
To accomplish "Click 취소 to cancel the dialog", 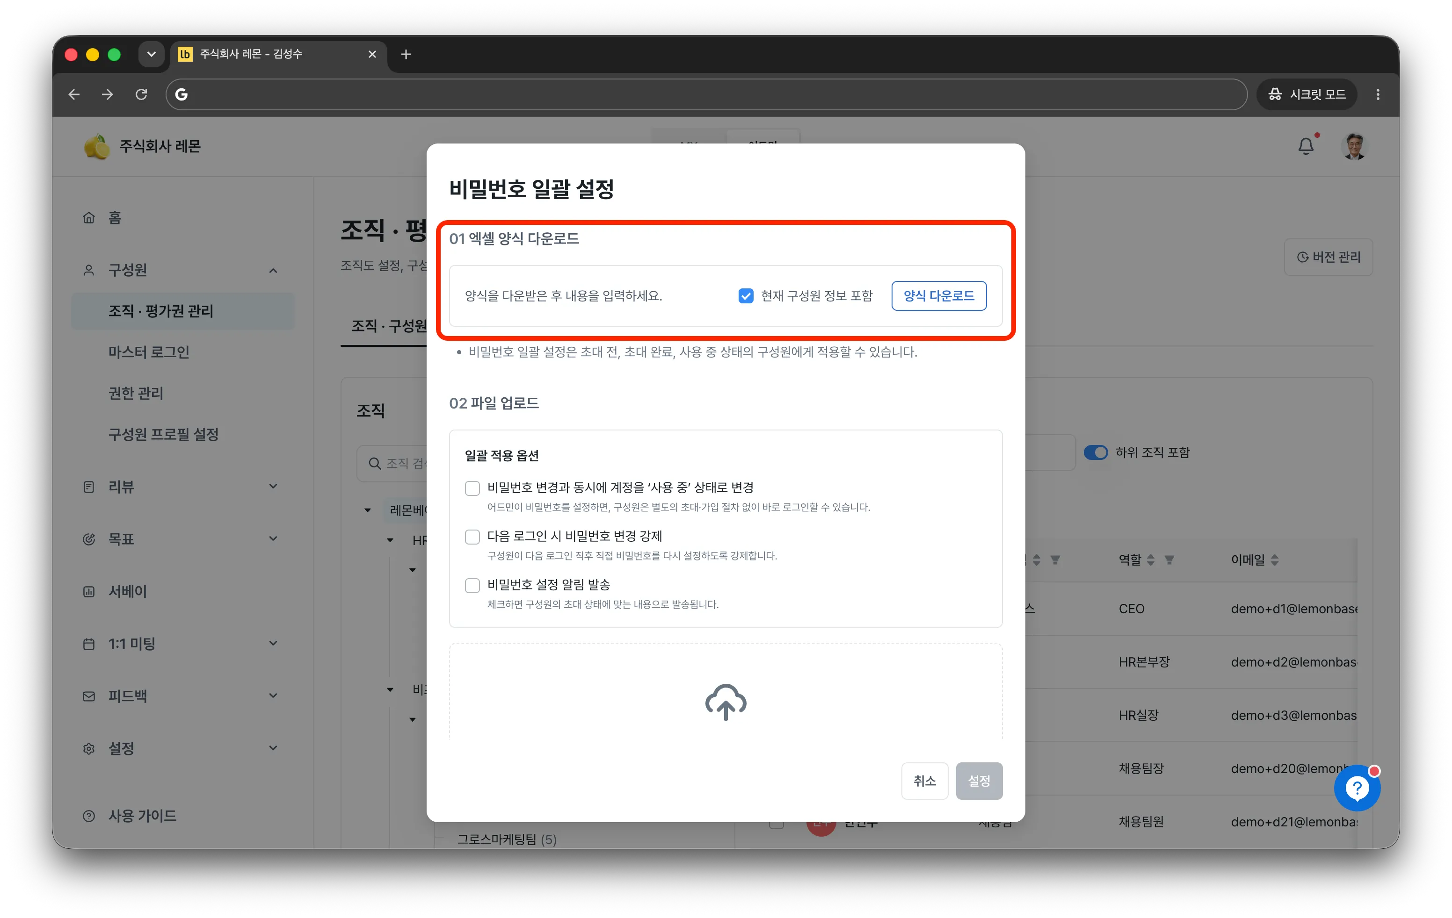I will 924,781.
